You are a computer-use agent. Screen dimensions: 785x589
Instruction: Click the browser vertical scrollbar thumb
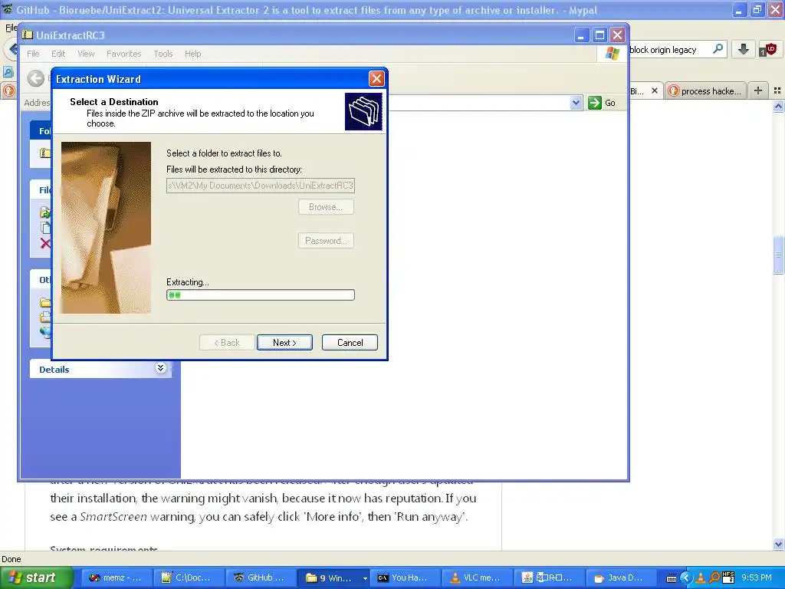[778, 255]
